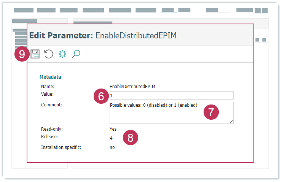Click the circular arrow reset icon

49,54
